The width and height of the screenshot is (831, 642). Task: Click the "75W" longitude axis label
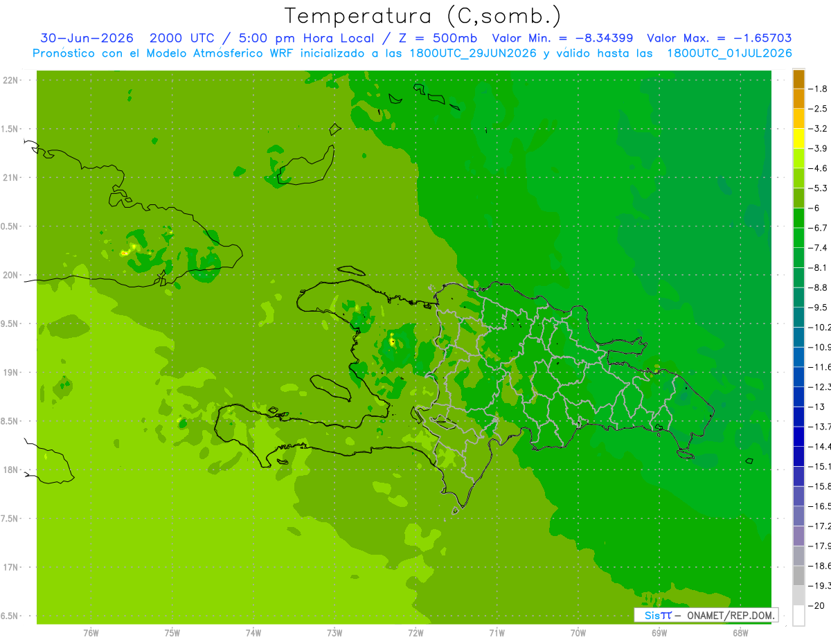coord(172,633)
